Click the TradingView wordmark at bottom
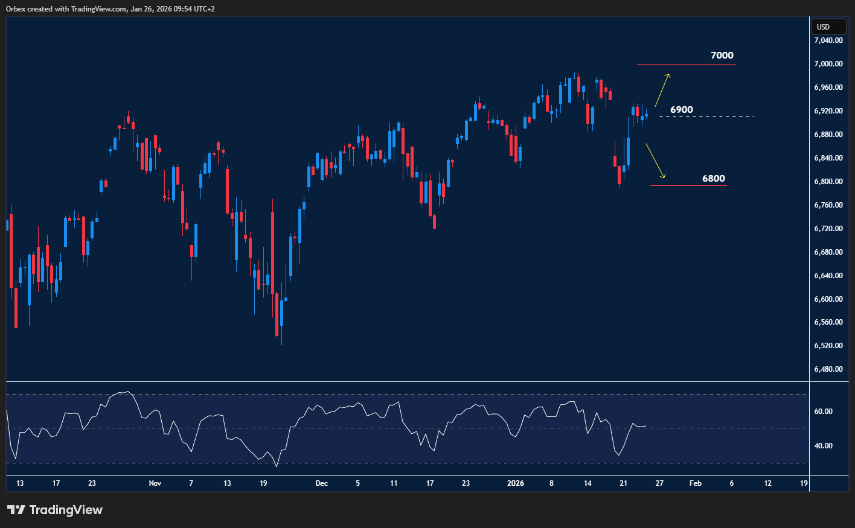The width and height of the screenshot is (855, 528). [66, 510]
